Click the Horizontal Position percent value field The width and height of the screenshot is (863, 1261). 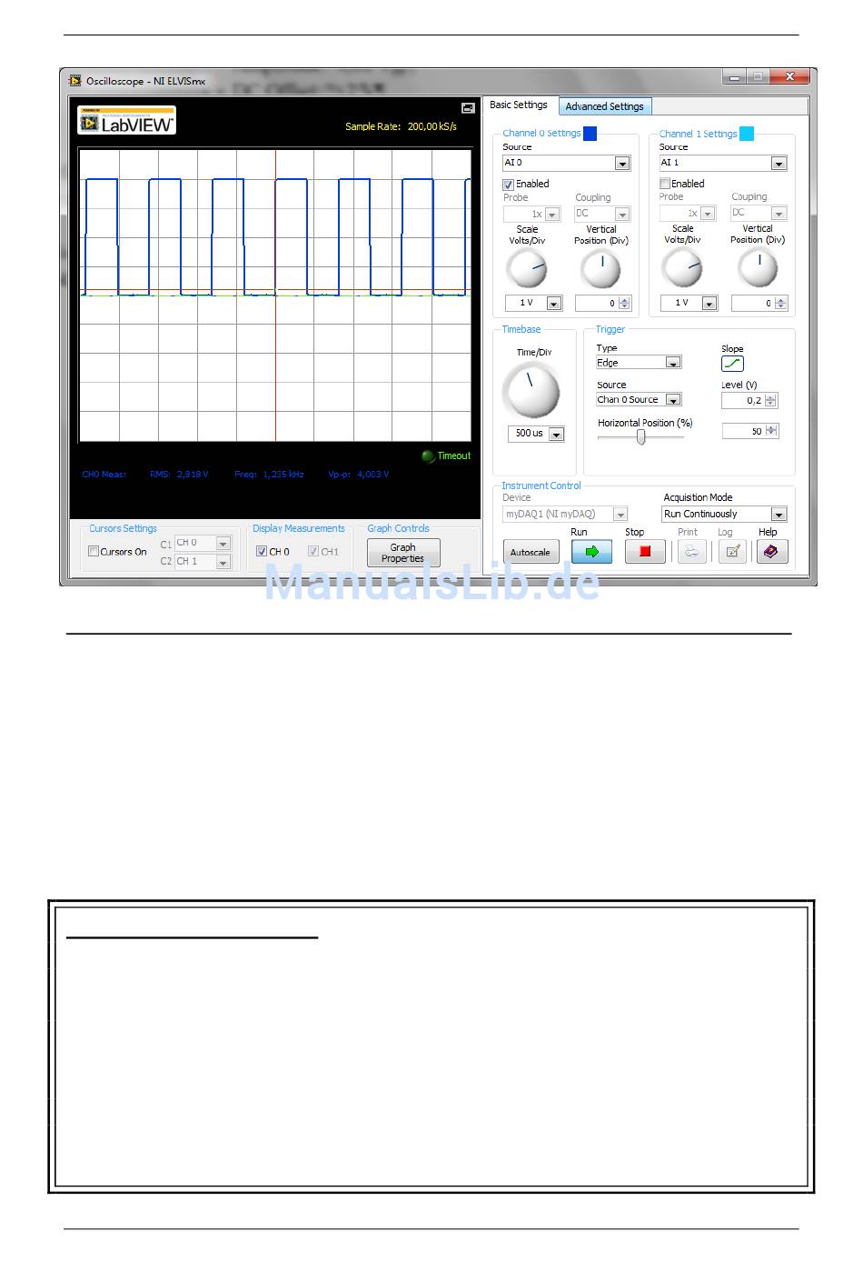click(743, 431)
